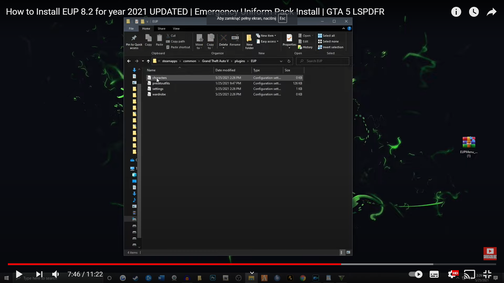Mute the video volume
The height and width of the screenshot is (283, 504).
[x=55, y=274]
